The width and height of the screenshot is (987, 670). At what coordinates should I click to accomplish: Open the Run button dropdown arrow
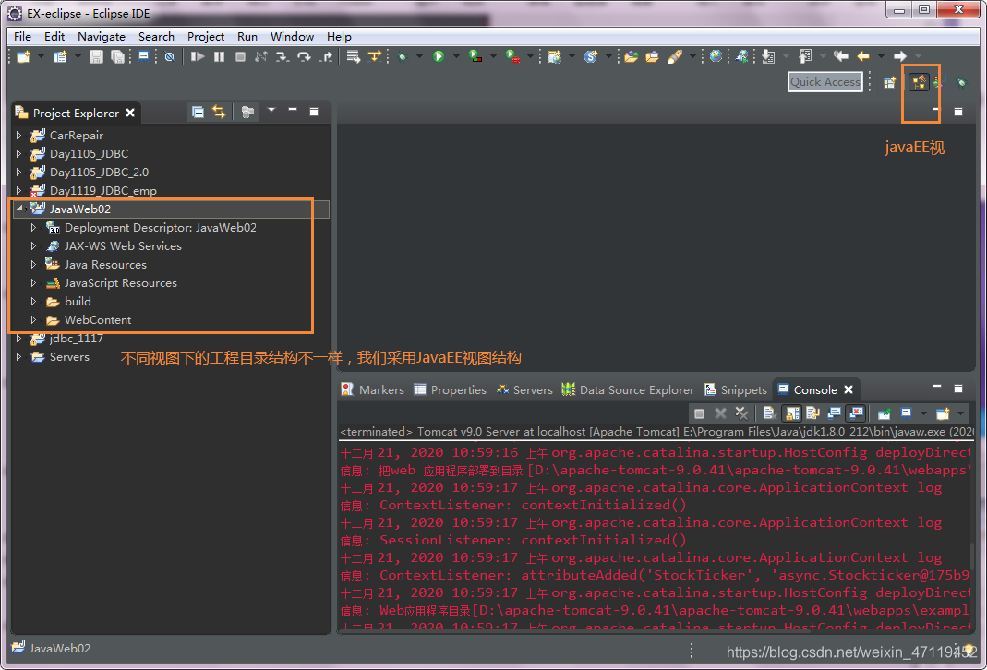click(x=456, y=56)
